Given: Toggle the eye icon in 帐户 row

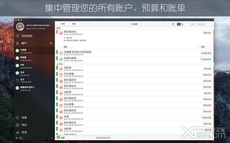Looking at the screenshot, I should coord(51,43).
